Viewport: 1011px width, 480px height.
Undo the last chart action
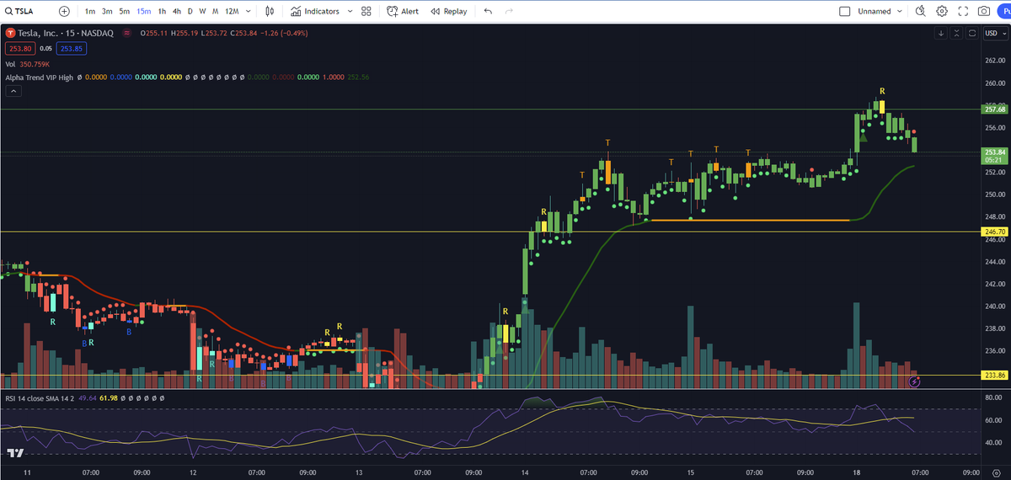tap(488, 12)
